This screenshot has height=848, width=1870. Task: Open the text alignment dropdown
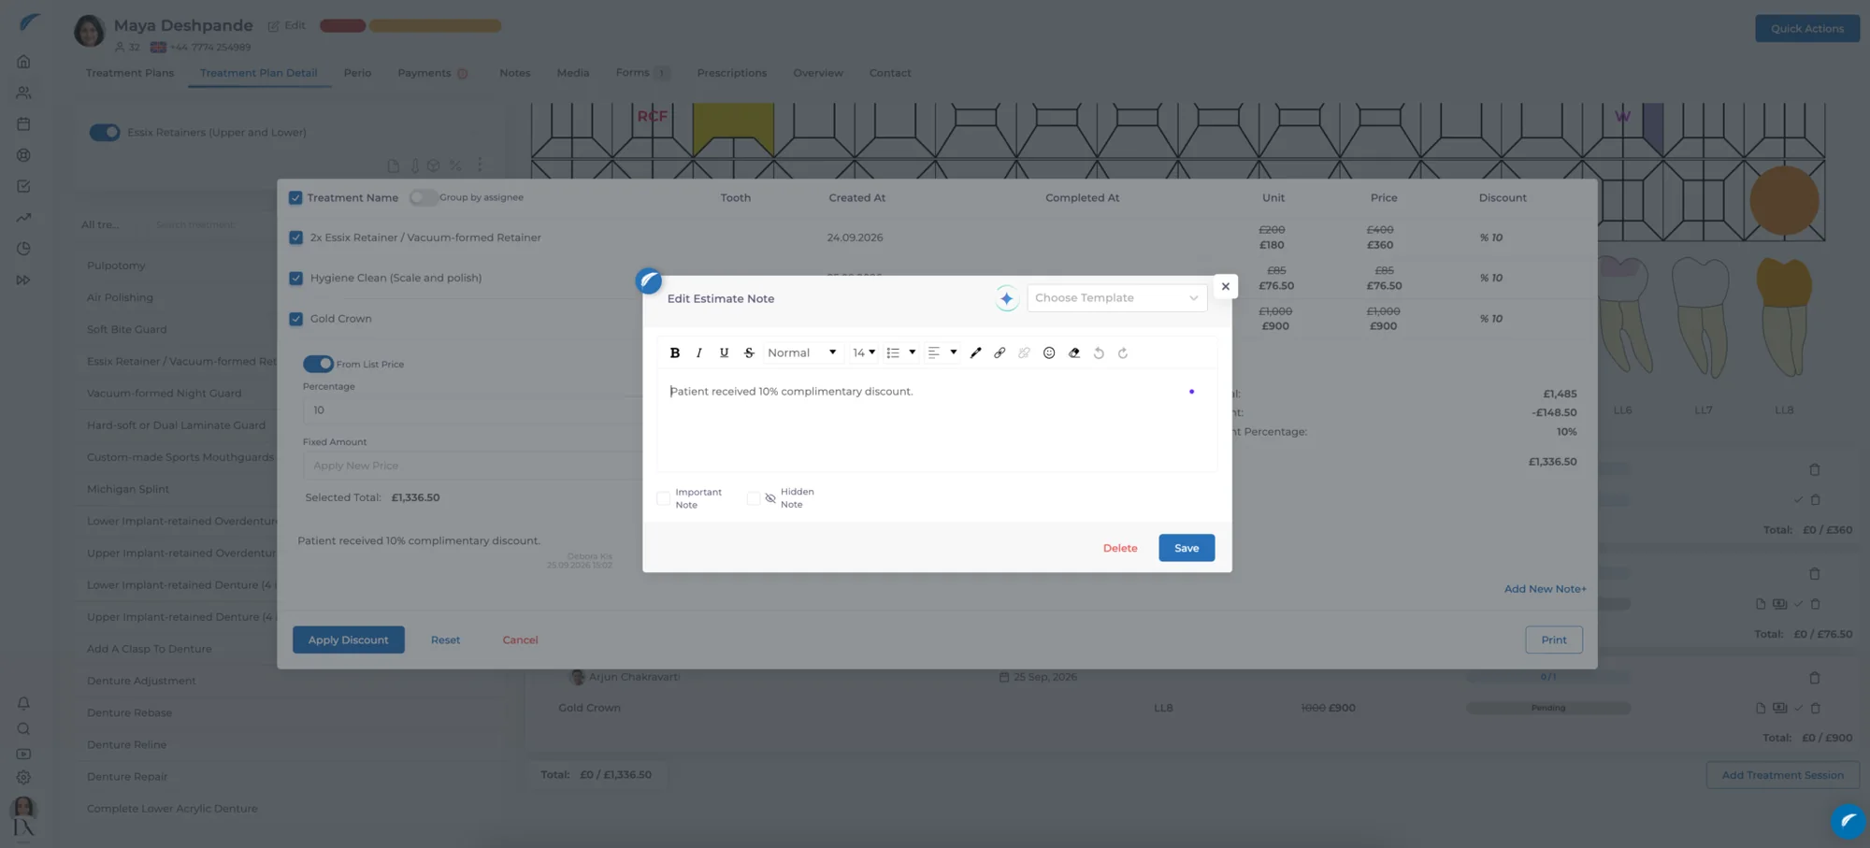tap(942, 352)
